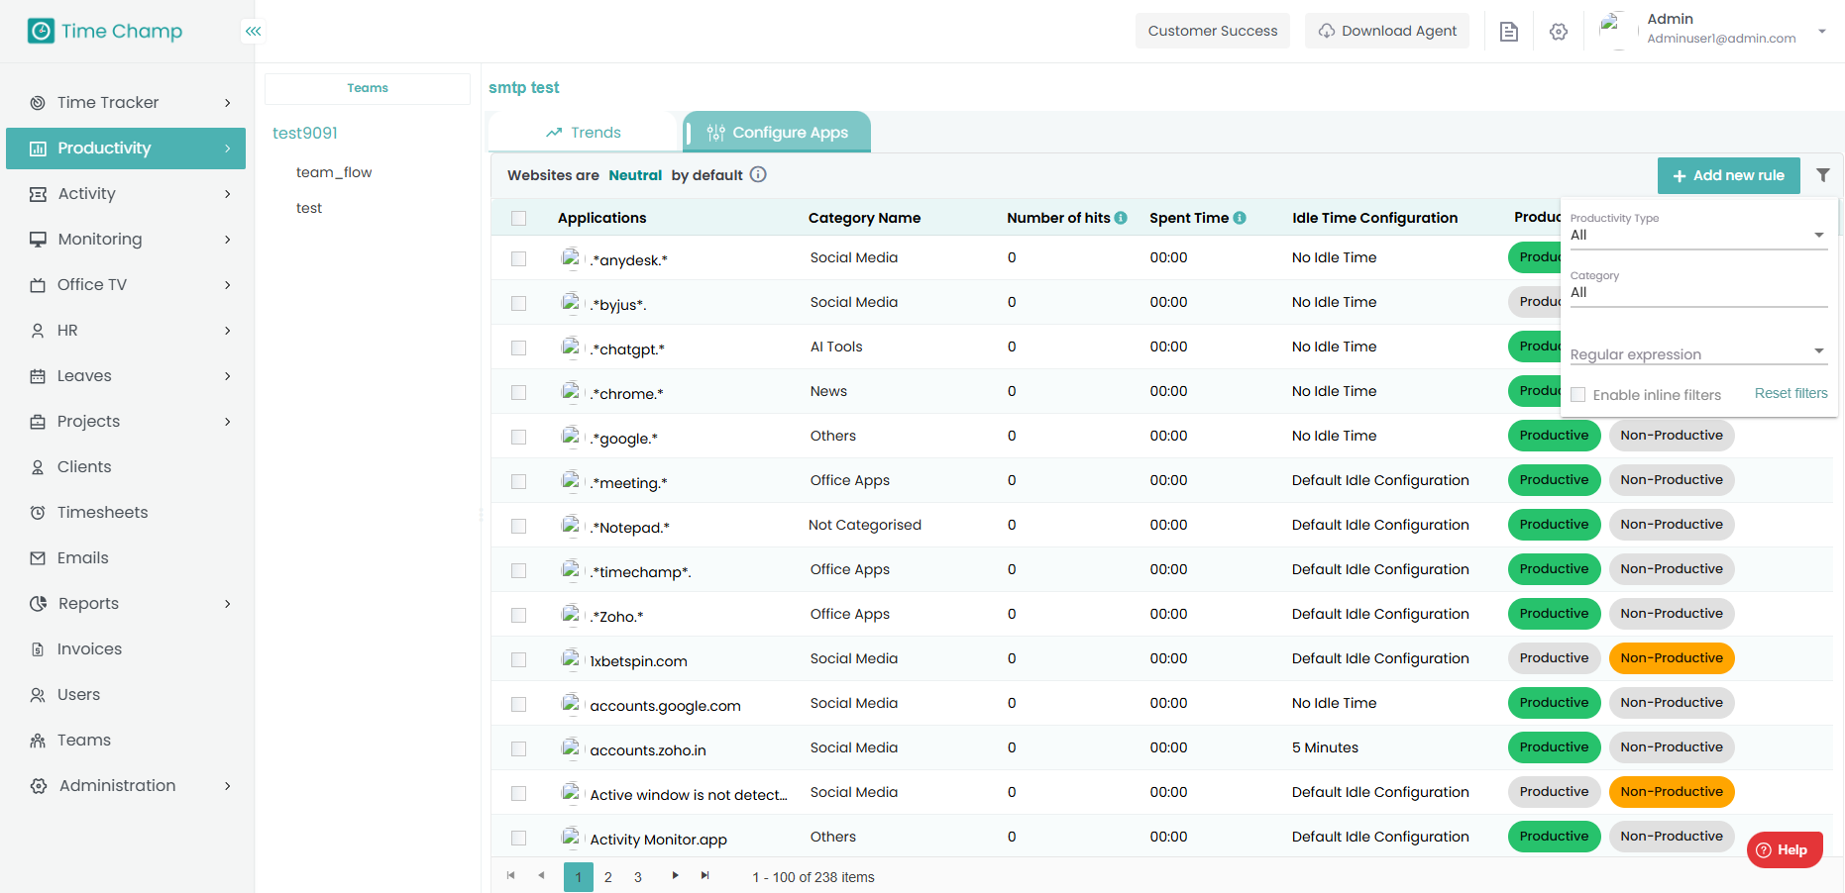Open the settings gear icon
Viewport: 1845px width, 893px height.
[x=1558, y=32]
